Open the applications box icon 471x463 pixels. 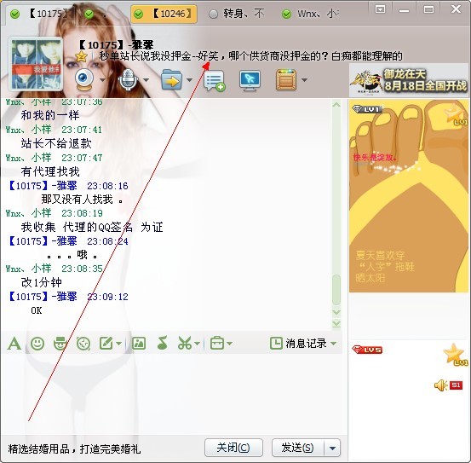(286, 79)
